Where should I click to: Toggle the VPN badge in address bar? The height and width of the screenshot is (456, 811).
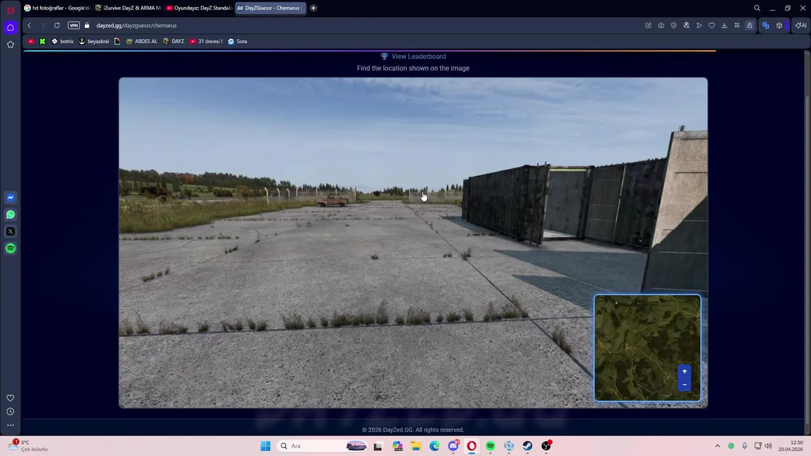73,25
